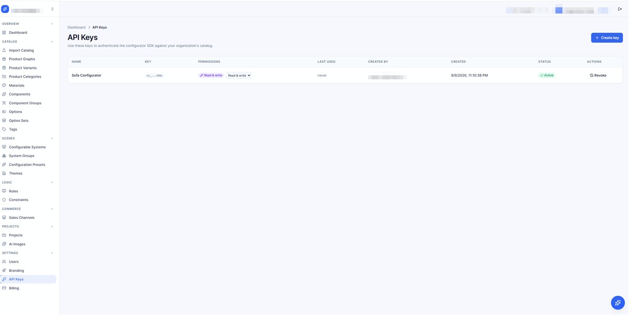
Task: Open the floating AI assistant sparkle button
Action: 618,302
